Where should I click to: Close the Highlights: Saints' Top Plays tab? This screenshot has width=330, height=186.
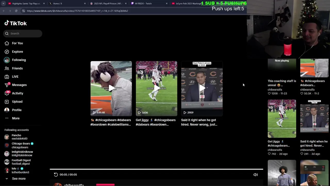click(x=44, y=4)
